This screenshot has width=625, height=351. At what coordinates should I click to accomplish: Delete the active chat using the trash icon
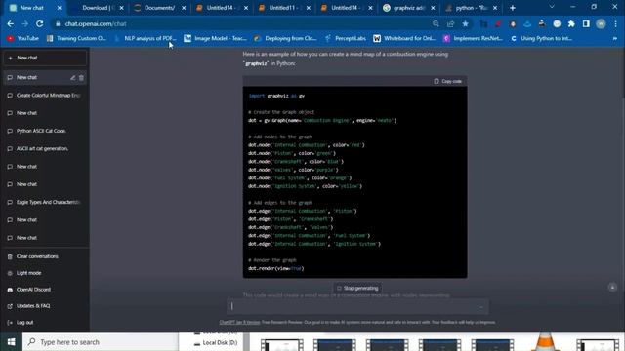[x=81, y=78]
